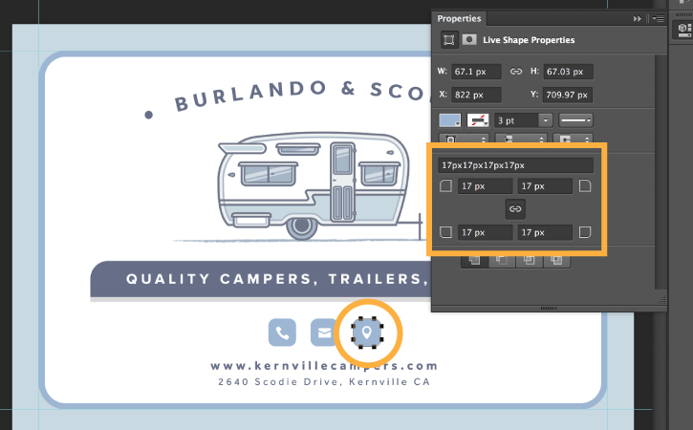This screenshot has height=430, width=693.
Task: Switch to the Masks icon in Properties
Action: click(469, 40)
